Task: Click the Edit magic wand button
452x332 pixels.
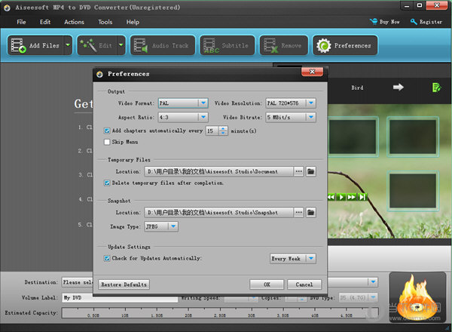Action: 96,45
